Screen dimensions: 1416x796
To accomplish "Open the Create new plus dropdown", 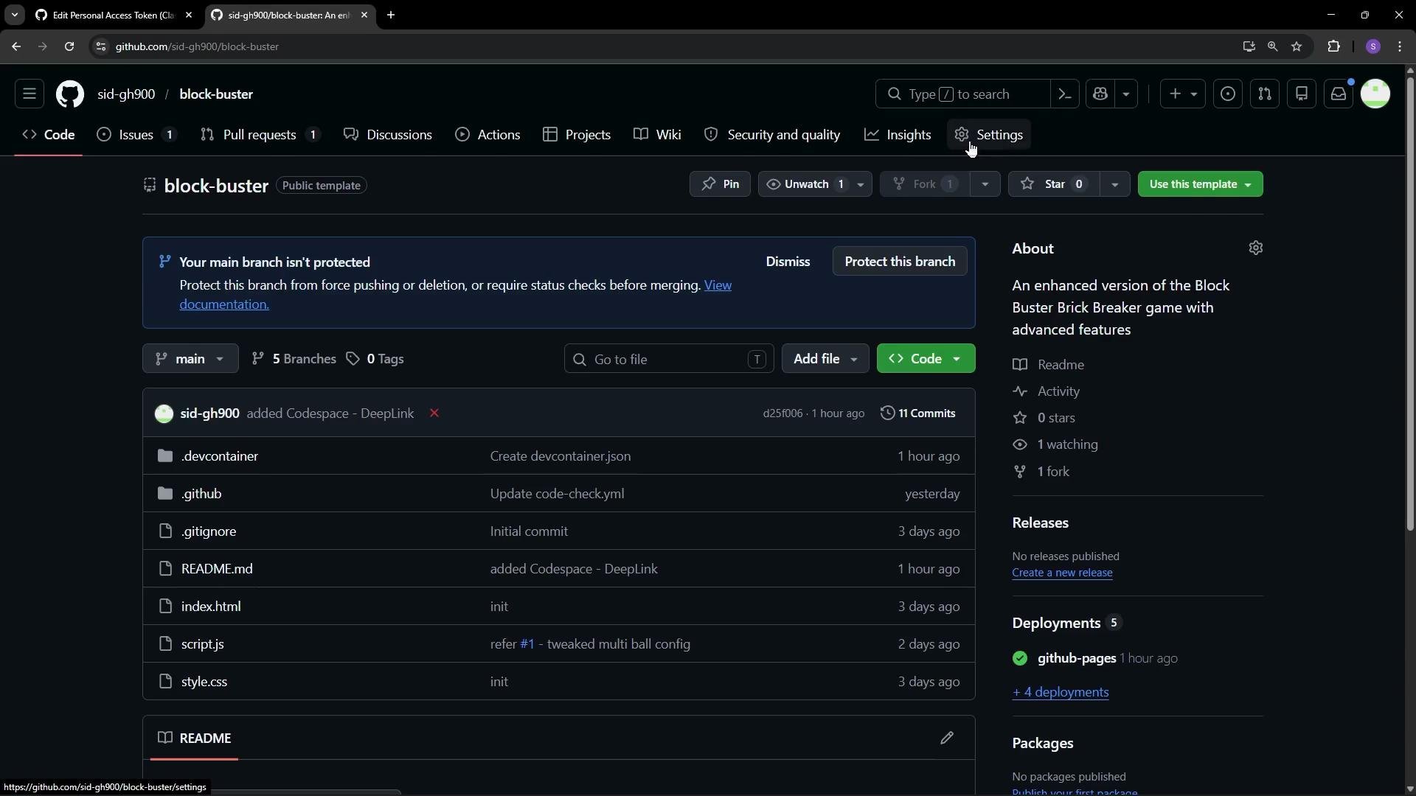I will tap(1183, 94).
